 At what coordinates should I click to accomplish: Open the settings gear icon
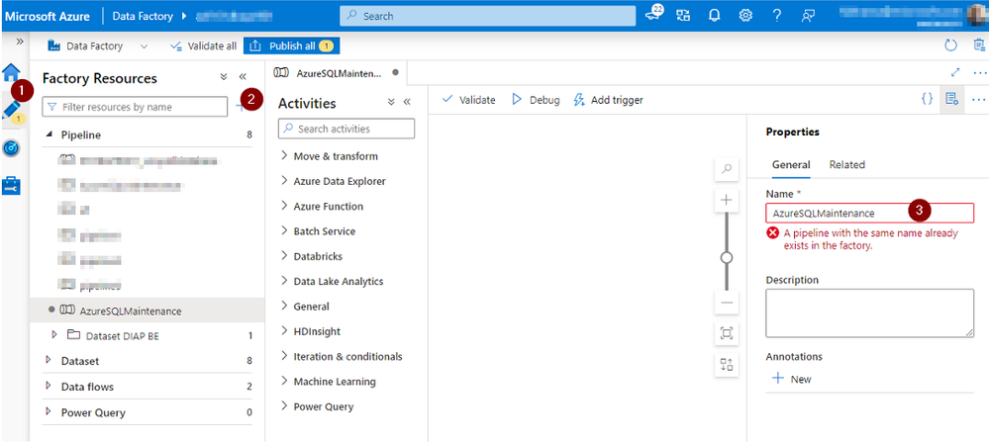(746, 16)
